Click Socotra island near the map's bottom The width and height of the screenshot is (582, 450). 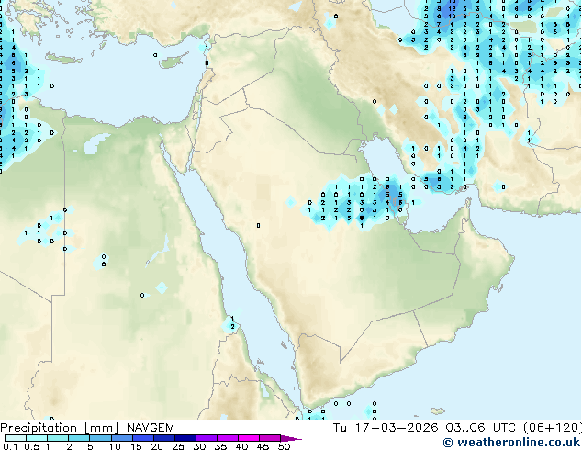click(x=438, y=411)
